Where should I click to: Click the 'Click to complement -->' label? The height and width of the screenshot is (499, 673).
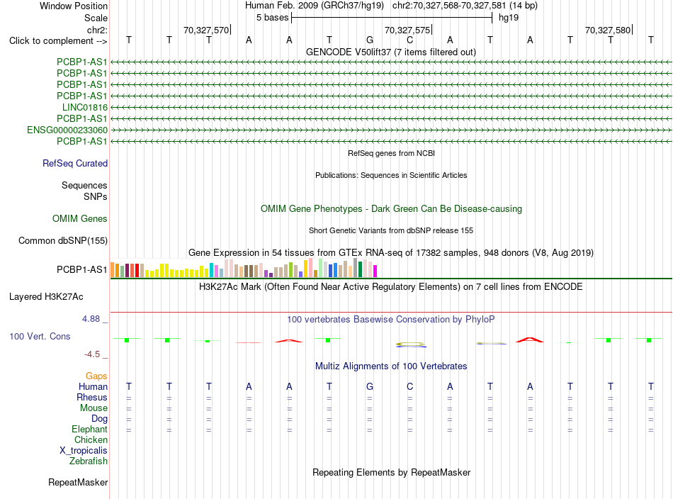[x=58, y=41]
